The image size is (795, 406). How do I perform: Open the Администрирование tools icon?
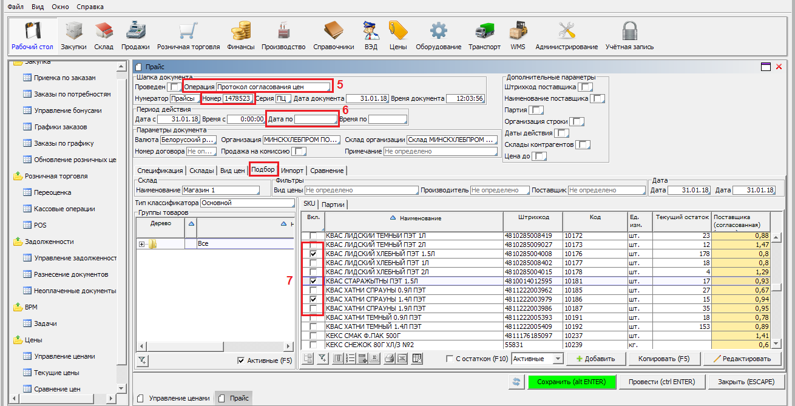click(x=566, y=32)
